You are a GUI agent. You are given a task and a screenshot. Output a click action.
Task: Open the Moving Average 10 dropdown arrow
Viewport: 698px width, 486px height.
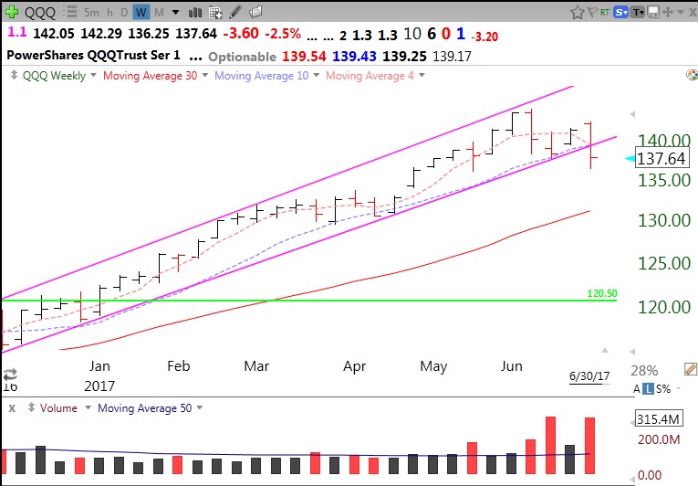click(x=317, y=75)
